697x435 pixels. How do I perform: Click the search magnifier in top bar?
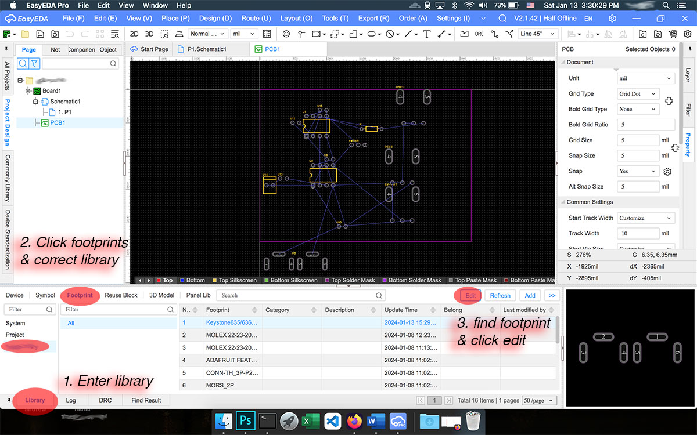pyautogui.click(x=502, y=19)
